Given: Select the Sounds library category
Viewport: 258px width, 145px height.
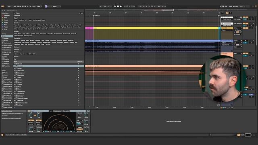Looking at the screenshot, I should coord(6,38).
